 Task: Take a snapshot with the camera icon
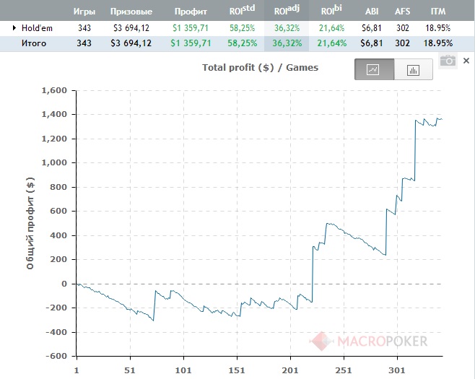tap(448, 61)
